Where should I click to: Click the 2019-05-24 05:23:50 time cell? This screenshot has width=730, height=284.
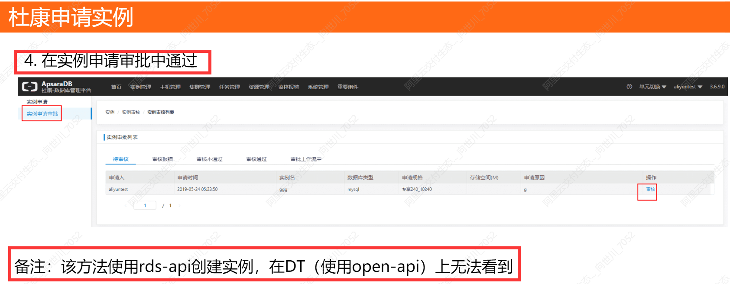(x=198, y=189)
